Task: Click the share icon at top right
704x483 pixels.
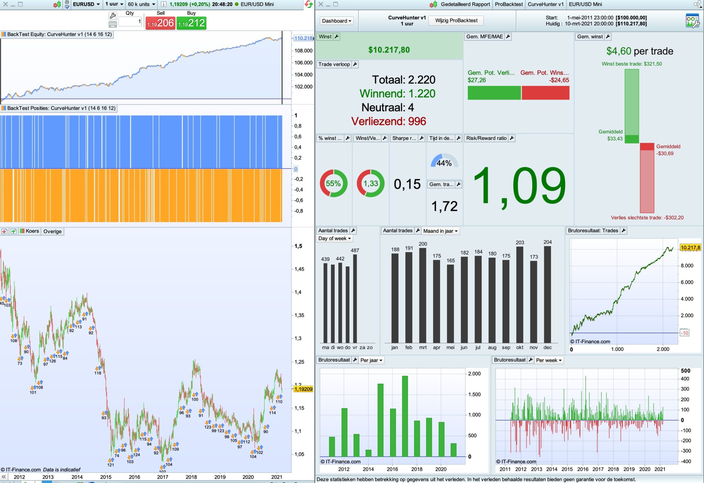Action: (697, 4)
